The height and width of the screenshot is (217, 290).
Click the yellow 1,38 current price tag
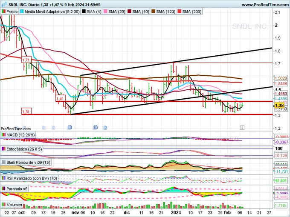(279, 106)
